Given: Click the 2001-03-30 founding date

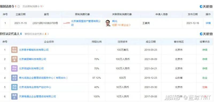Looking at the screenshot, I should [x=151, y=87].
